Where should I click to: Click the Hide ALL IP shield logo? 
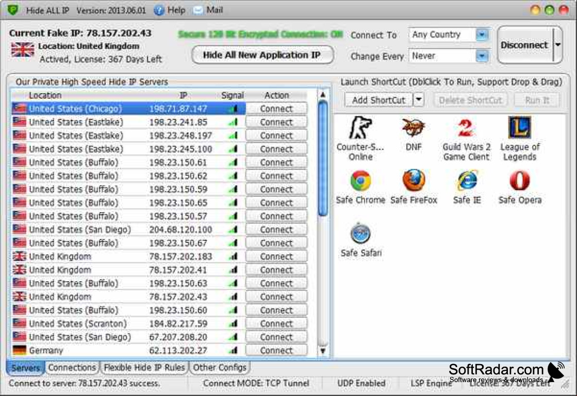click(13, 10)
